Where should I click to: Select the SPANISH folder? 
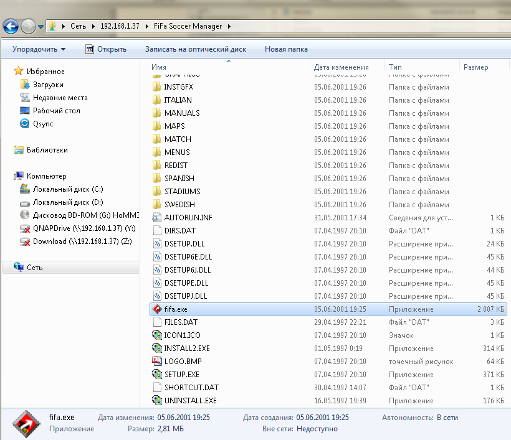(179, 179)
